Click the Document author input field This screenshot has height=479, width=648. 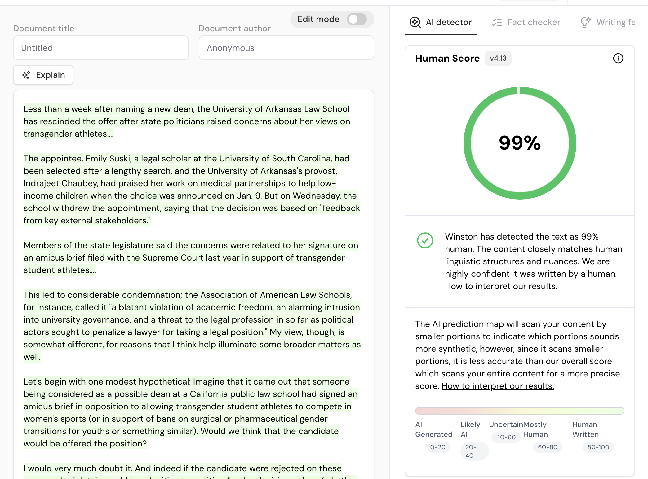[286, 48]
